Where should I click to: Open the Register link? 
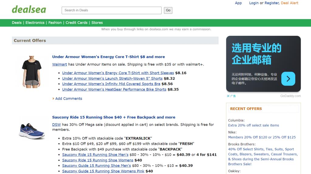coord(272,3)
